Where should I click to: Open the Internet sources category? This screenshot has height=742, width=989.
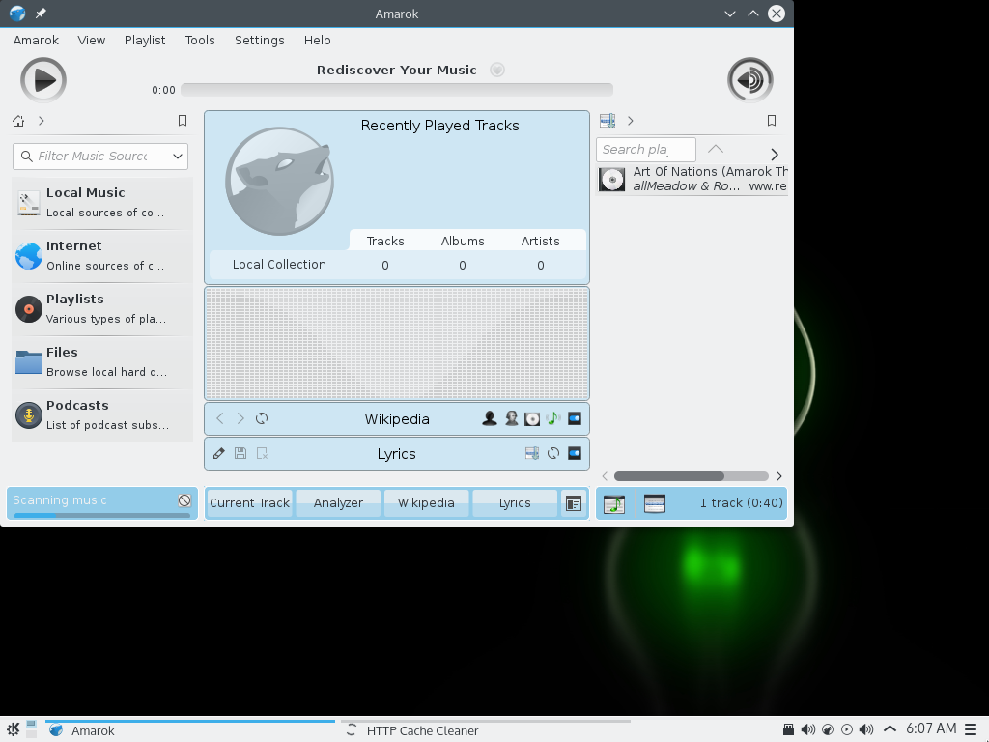101,255
